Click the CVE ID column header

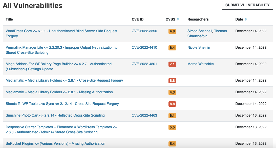[137, 19]
